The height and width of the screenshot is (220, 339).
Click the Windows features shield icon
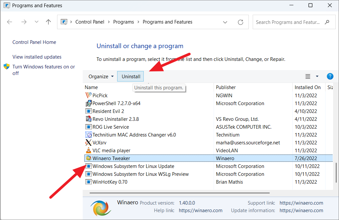click(7, 66)
